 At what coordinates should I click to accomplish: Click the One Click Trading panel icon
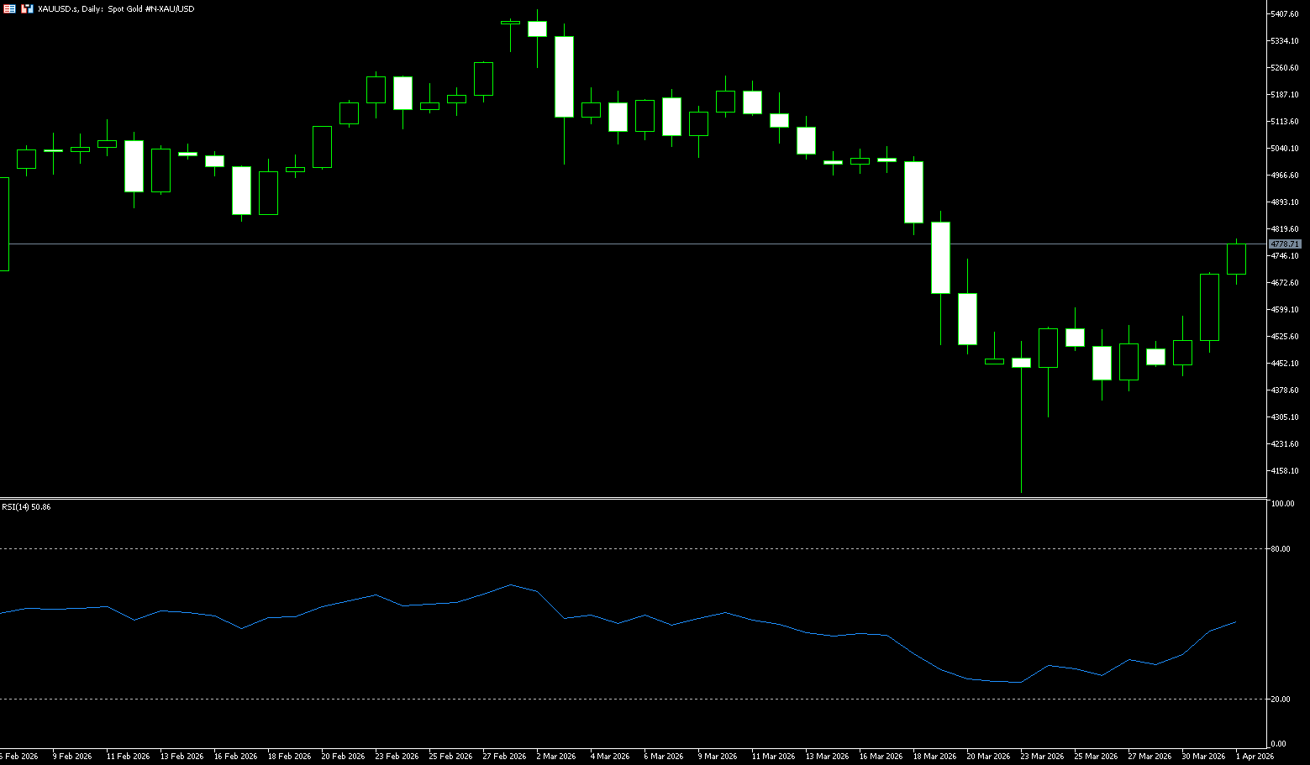tap(10, 8)
